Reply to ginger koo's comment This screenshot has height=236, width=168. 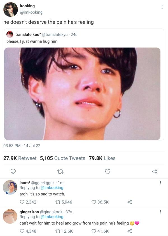[22, 231]
